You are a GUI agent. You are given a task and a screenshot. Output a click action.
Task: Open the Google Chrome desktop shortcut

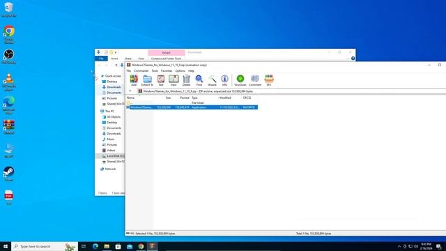click(x=9, y=34)
